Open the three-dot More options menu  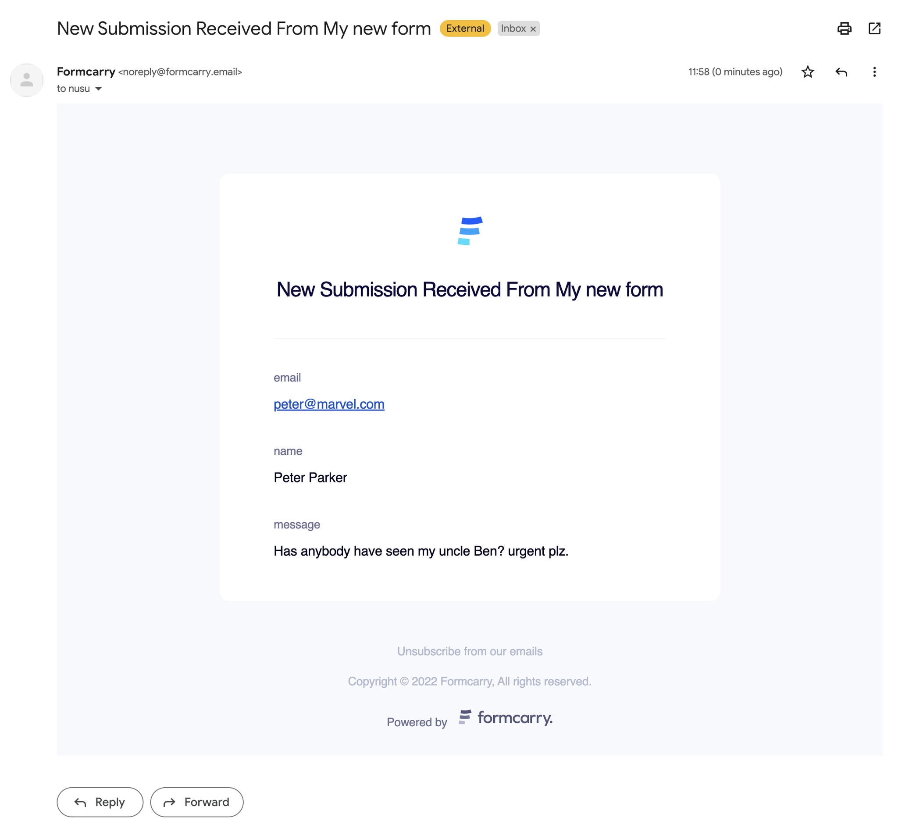[874, 72]
